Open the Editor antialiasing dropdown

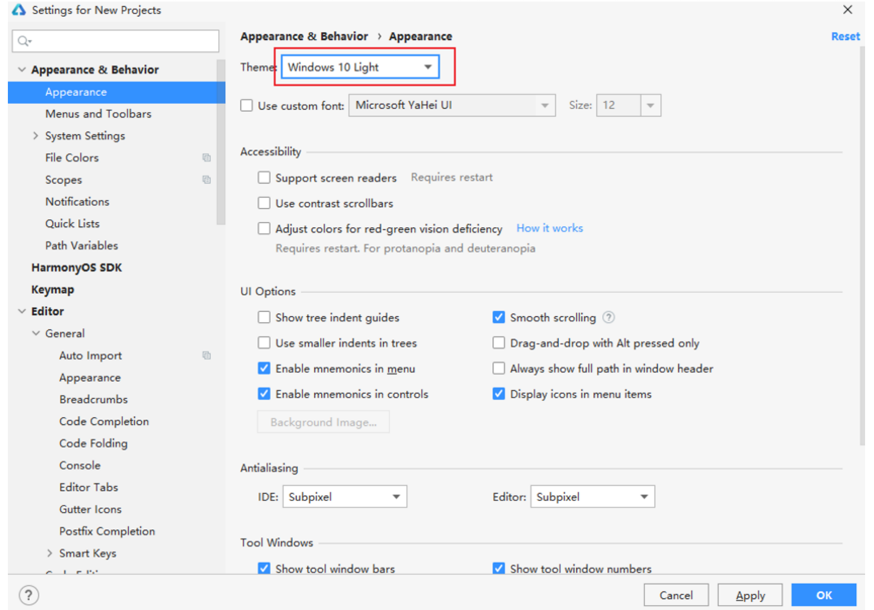click(593, 497)
